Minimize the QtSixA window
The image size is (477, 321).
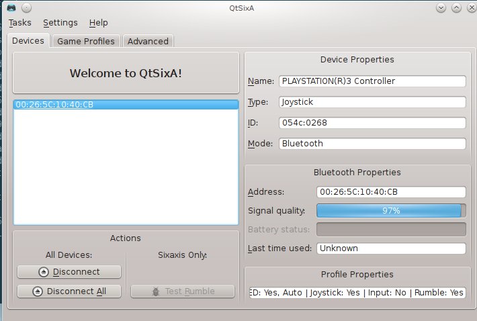tap(441, 7)
